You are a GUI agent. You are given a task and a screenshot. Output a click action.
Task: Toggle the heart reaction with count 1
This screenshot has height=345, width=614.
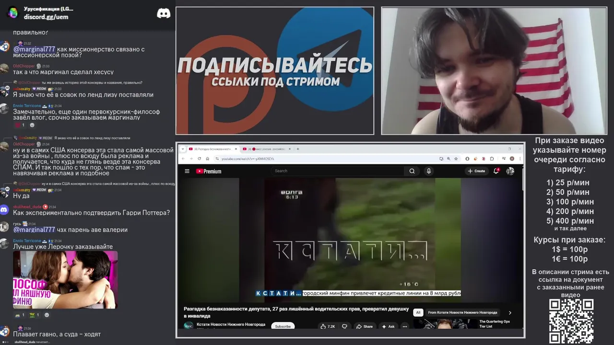point(20,125)
